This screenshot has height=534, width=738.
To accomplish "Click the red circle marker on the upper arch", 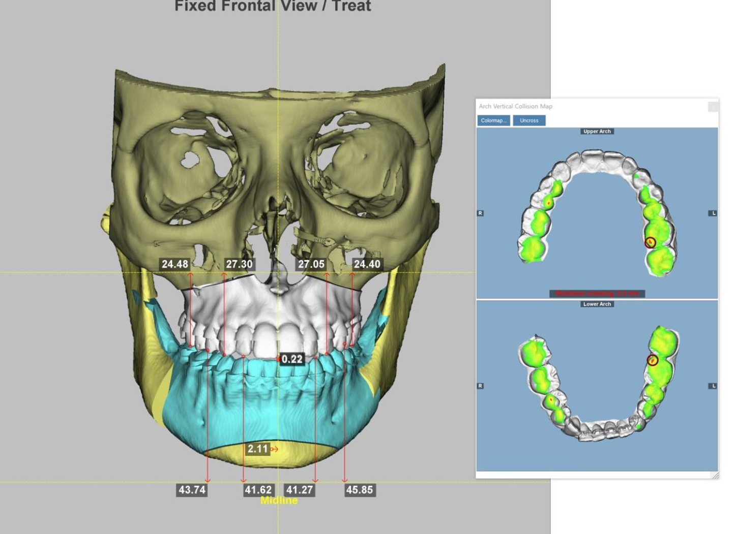I will coord(650,242).
